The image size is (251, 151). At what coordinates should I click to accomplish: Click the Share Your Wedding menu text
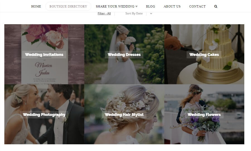pos(115,6)
